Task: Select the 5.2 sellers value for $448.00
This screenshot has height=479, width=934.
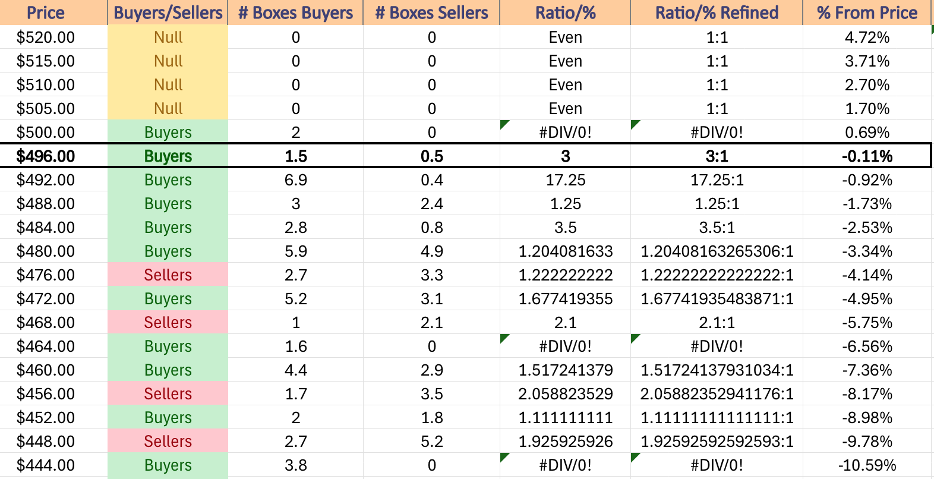Action: pyautogui.click(x=431, y=441)
